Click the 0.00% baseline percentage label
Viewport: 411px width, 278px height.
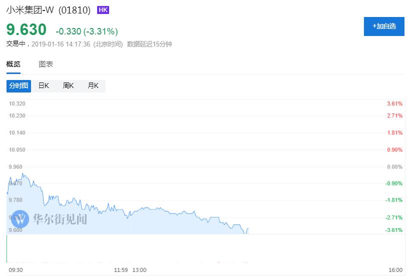click(394, 166)
